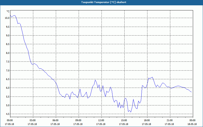Select the °C unit label on the y-axis
The width and height of the screenshot is (203, 127).
(x=8, y=11)
